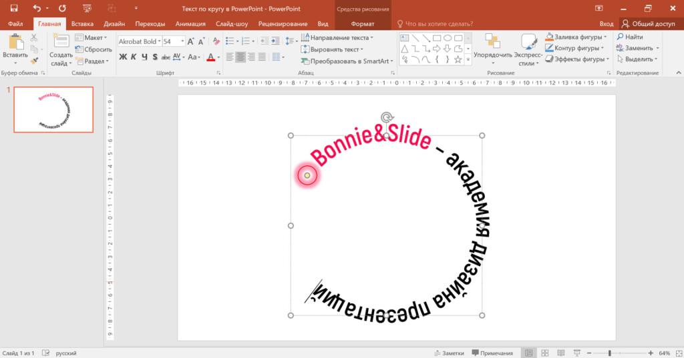
Task: Open the Akrobat Bold font name dropdown
Action: pyautogui.click(x=158, y=41)
